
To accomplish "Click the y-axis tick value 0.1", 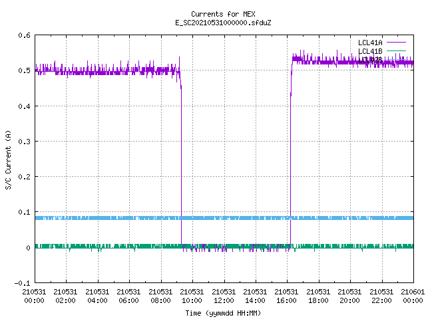I will point(24,212).
